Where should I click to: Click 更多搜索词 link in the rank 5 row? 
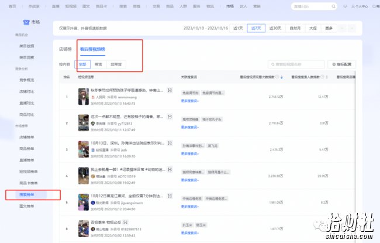point(190,207)
